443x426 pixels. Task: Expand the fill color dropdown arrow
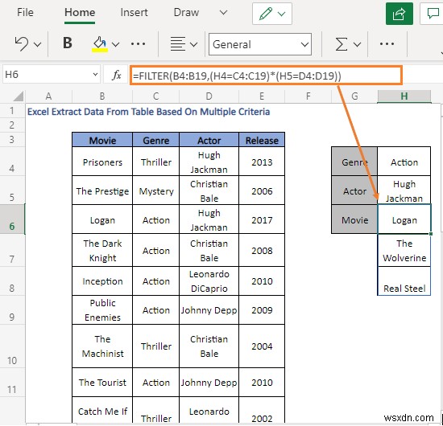point(115,44)
